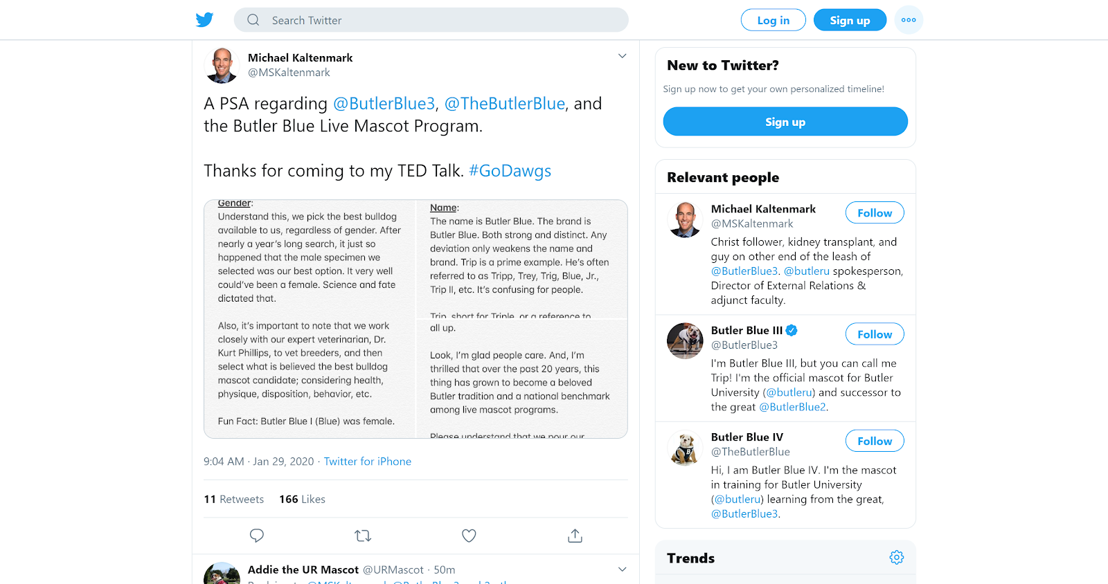Open the Twitter for iPhone link
Viewport: 1108px width, 584px height.
(x=368, y=462)
